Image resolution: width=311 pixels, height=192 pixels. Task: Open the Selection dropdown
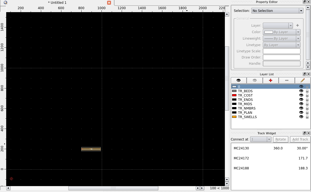point(277,11)
